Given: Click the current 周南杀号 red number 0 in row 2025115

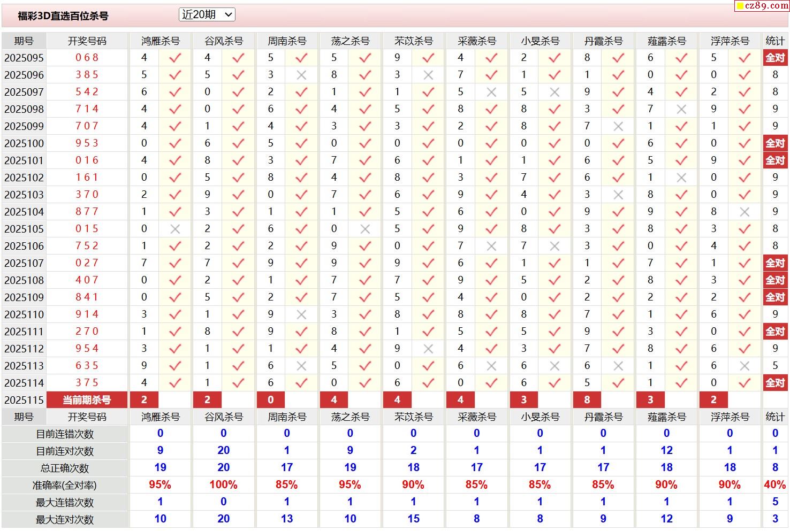Looking at the screenshot, I should (271, 400).
